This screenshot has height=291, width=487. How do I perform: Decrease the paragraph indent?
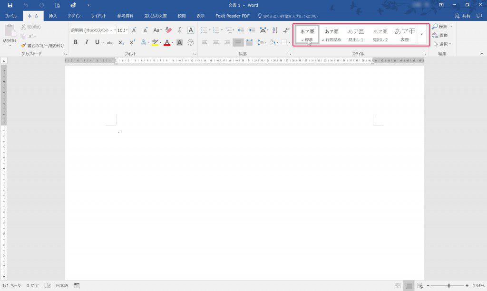coord(241,30)
